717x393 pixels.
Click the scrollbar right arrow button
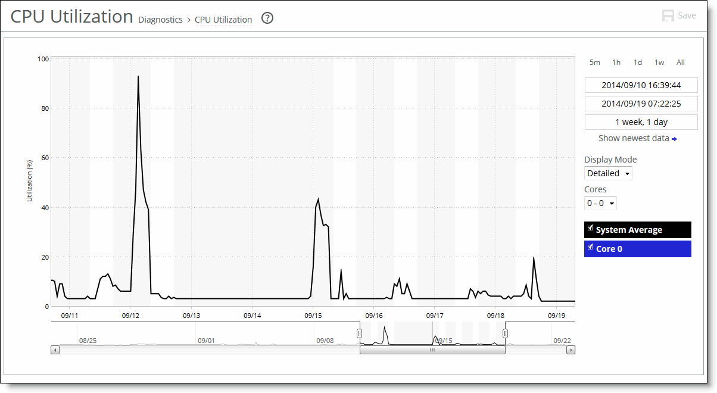click(571, 350)
